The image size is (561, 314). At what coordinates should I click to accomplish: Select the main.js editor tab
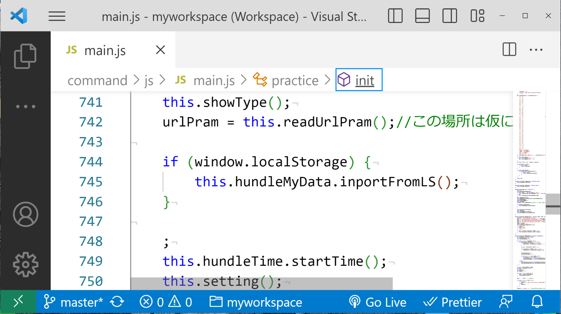[x=105, y=50]
